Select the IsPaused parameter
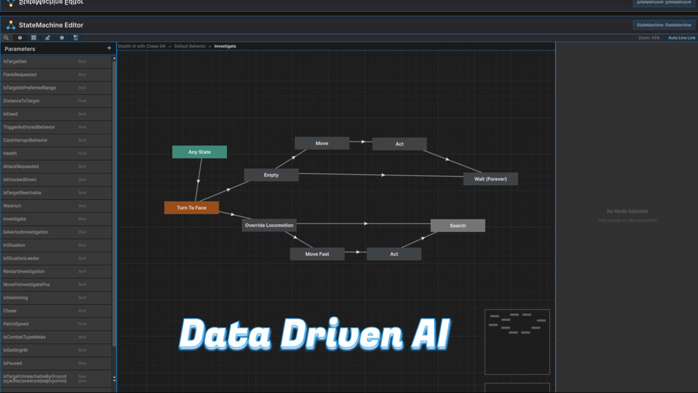The image size is (698, 393). point(56,363)
